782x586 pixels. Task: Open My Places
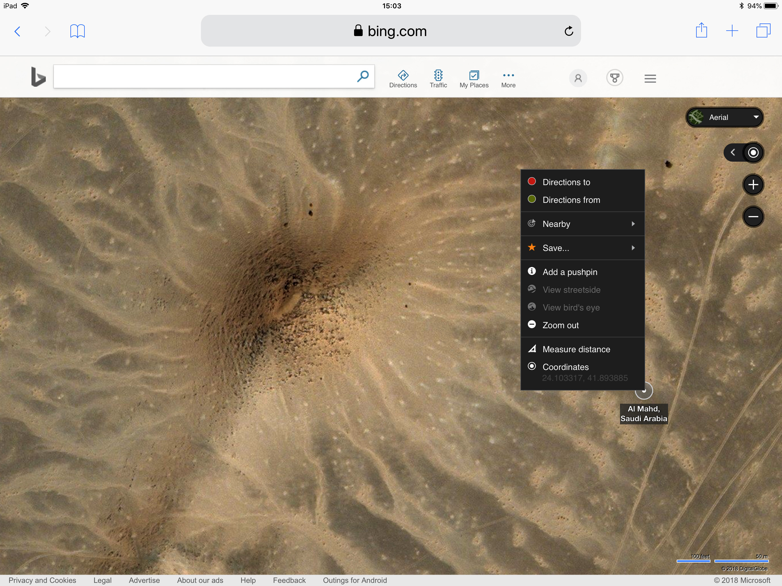(474, 78)
